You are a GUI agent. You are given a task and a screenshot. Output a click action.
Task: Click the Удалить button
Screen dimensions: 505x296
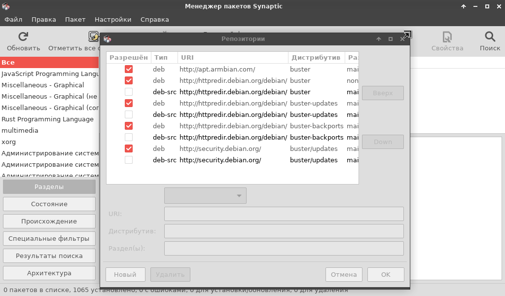tap(170, 274)
